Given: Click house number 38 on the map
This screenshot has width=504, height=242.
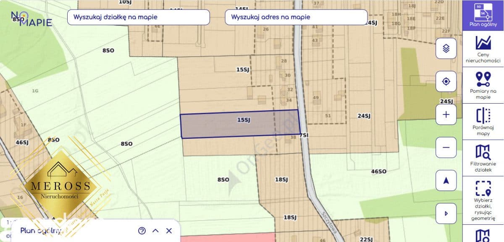Looking at the screenshot, I should pos(293,137).
